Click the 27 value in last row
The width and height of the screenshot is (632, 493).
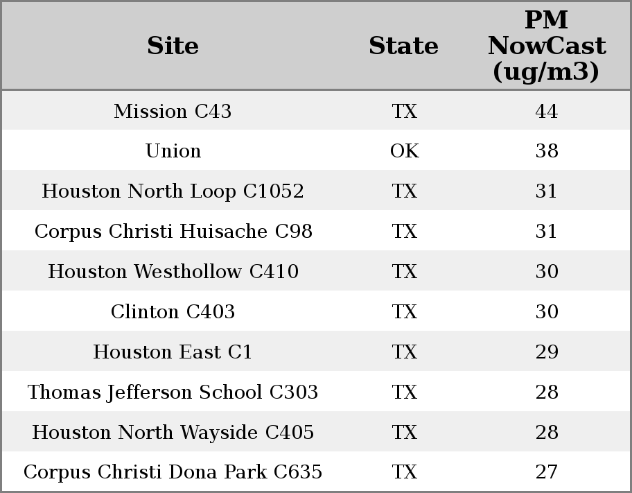pos(546,472)
